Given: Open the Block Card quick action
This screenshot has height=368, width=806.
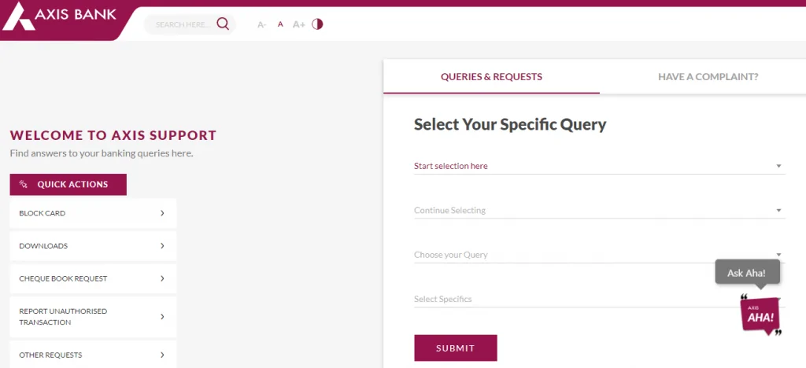Looking at the screenshot, I should click(93, 213).
